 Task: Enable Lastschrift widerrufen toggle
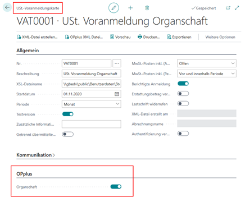click(x=183, y=104)
